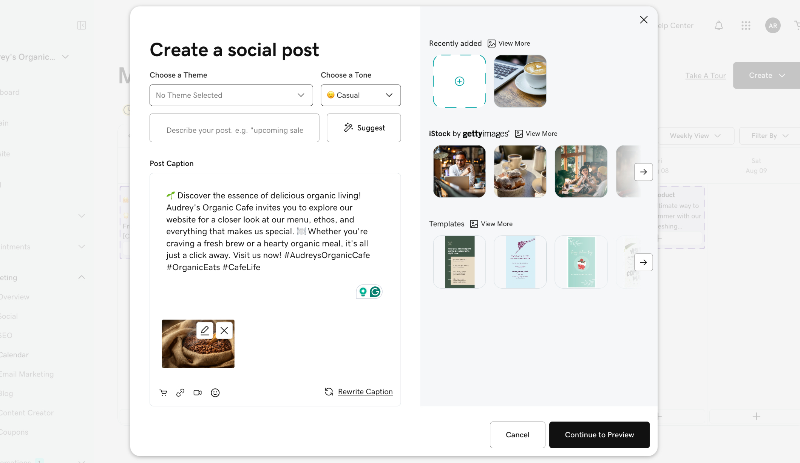Click the notifications bell icon
The image size is (800, 463).
pyautogui.click(x=718, y=25)
